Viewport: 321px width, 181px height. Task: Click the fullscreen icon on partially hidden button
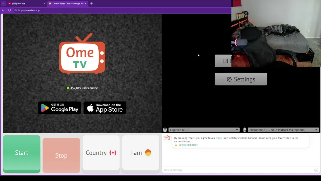click(225, 61)
